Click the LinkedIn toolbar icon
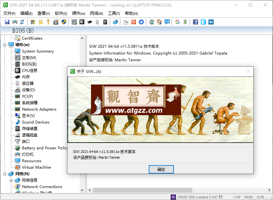 211,22
